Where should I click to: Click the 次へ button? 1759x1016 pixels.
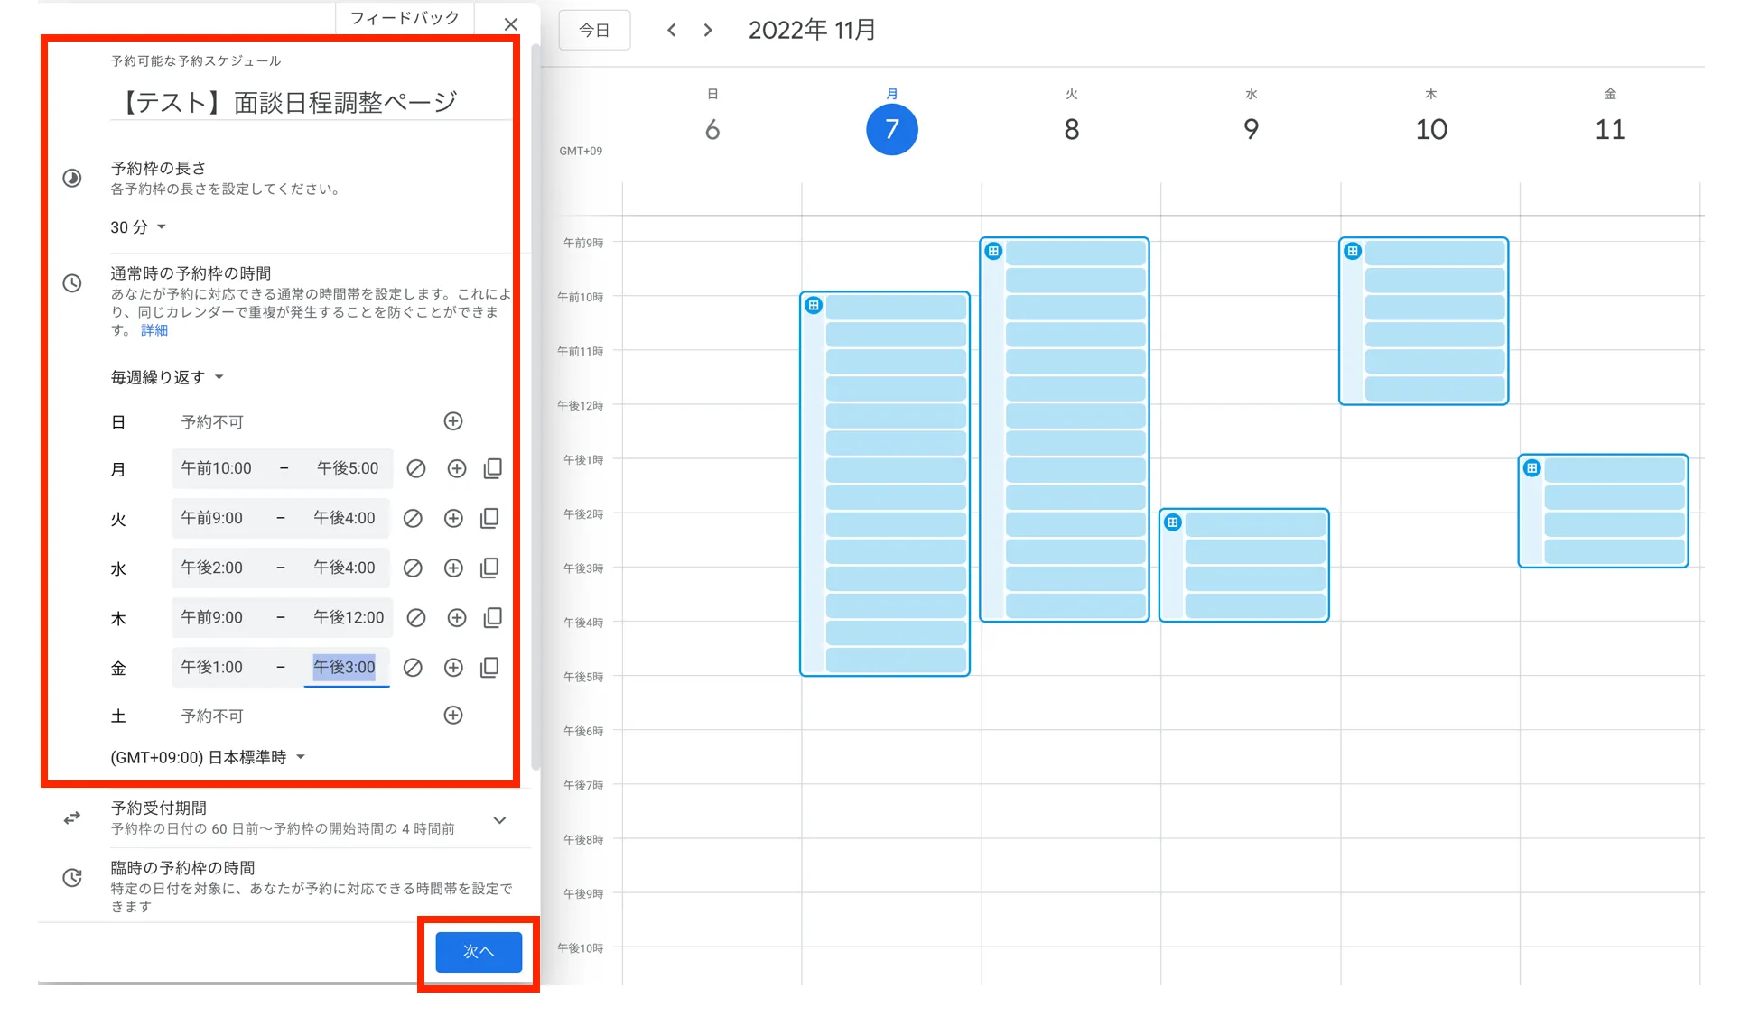479,952
